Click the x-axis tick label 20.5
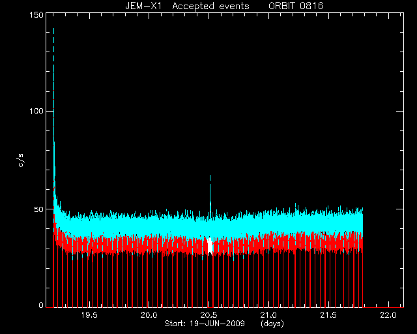This screenshot has height=334, width=417. (209, 315)
